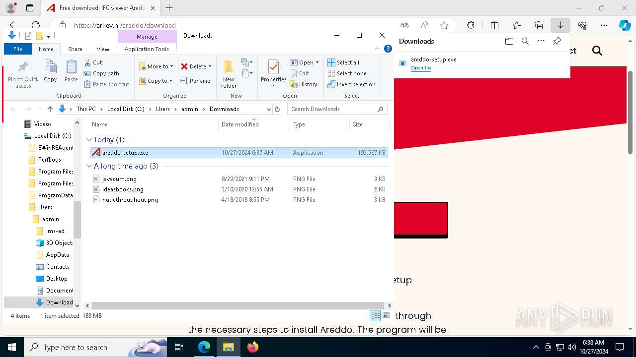Screen dimensions: 636x357
Task: Click Cut in Clipboard group
Action: (93, 62)
